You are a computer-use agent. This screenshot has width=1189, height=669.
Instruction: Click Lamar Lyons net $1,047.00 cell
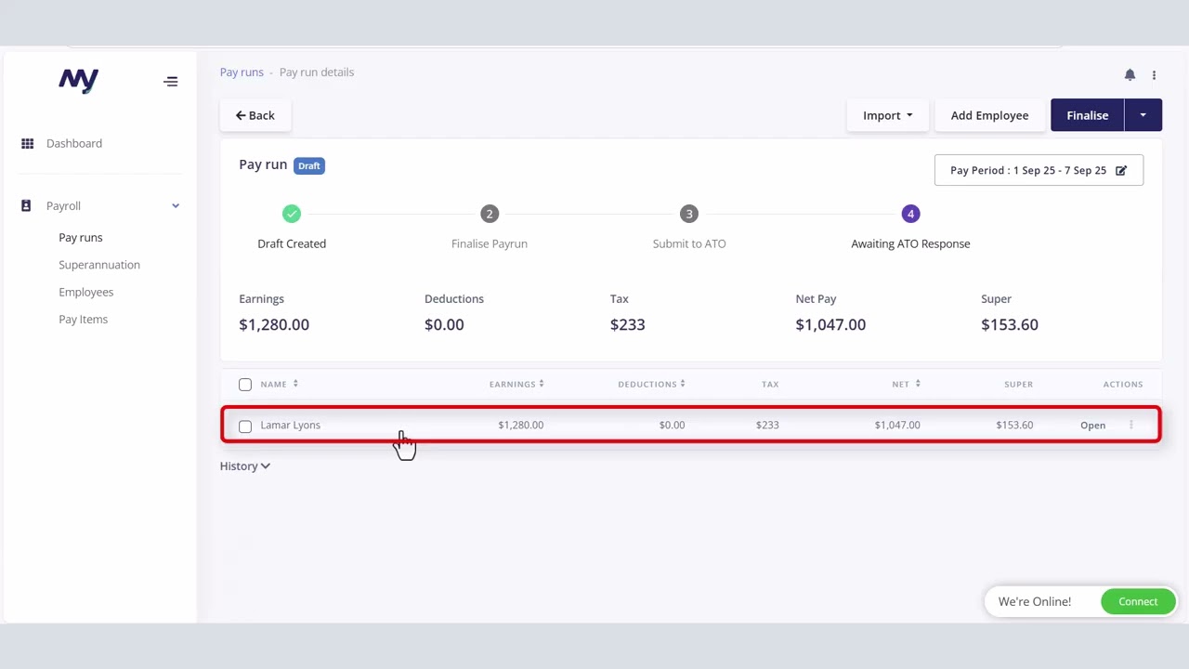click(897, 425)
